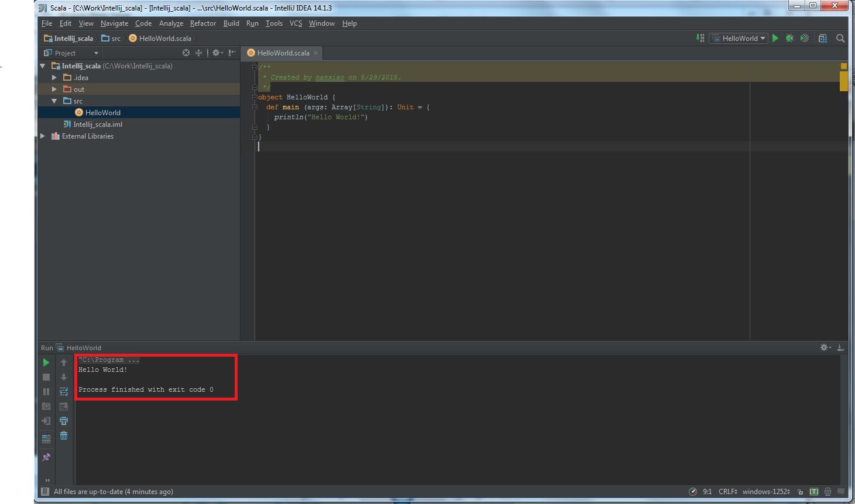The image size is (855, 504).
Task: Hide the Run tool window
Action: tap(840, 347)
